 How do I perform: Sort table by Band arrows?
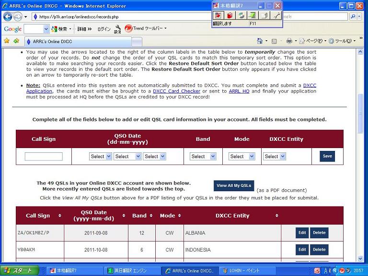[151, 216]
